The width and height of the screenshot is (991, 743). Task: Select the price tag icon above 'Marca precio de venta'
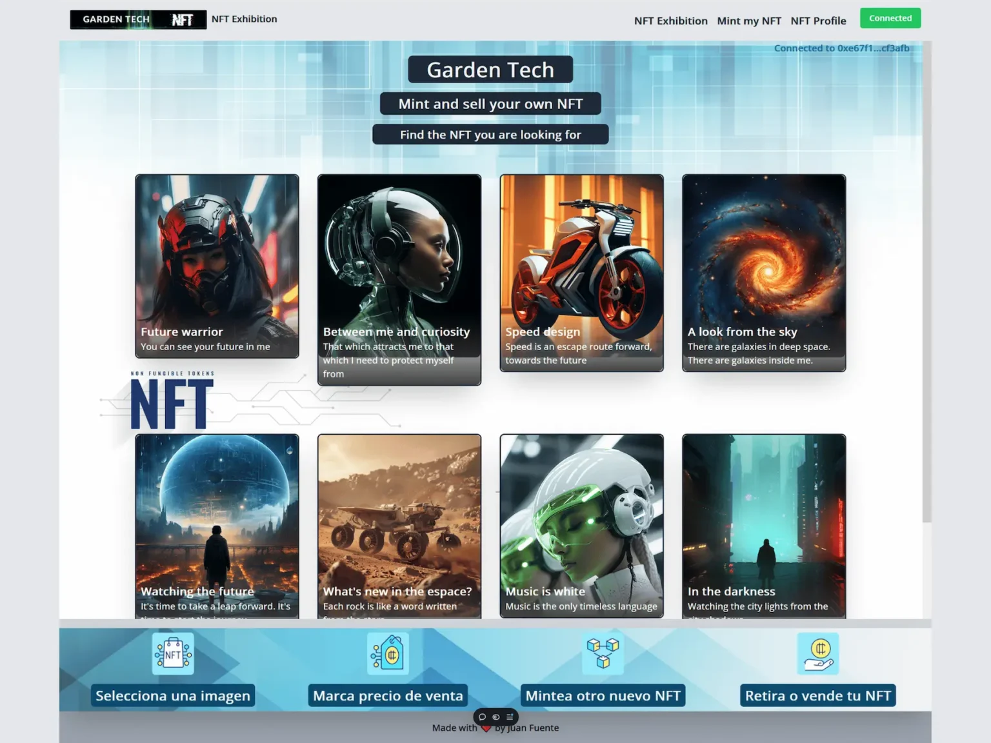[387, 653]
